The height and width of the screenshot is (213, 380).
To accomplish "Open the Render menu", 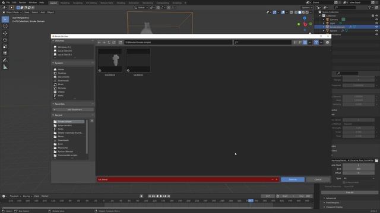I will pos(23,2).
